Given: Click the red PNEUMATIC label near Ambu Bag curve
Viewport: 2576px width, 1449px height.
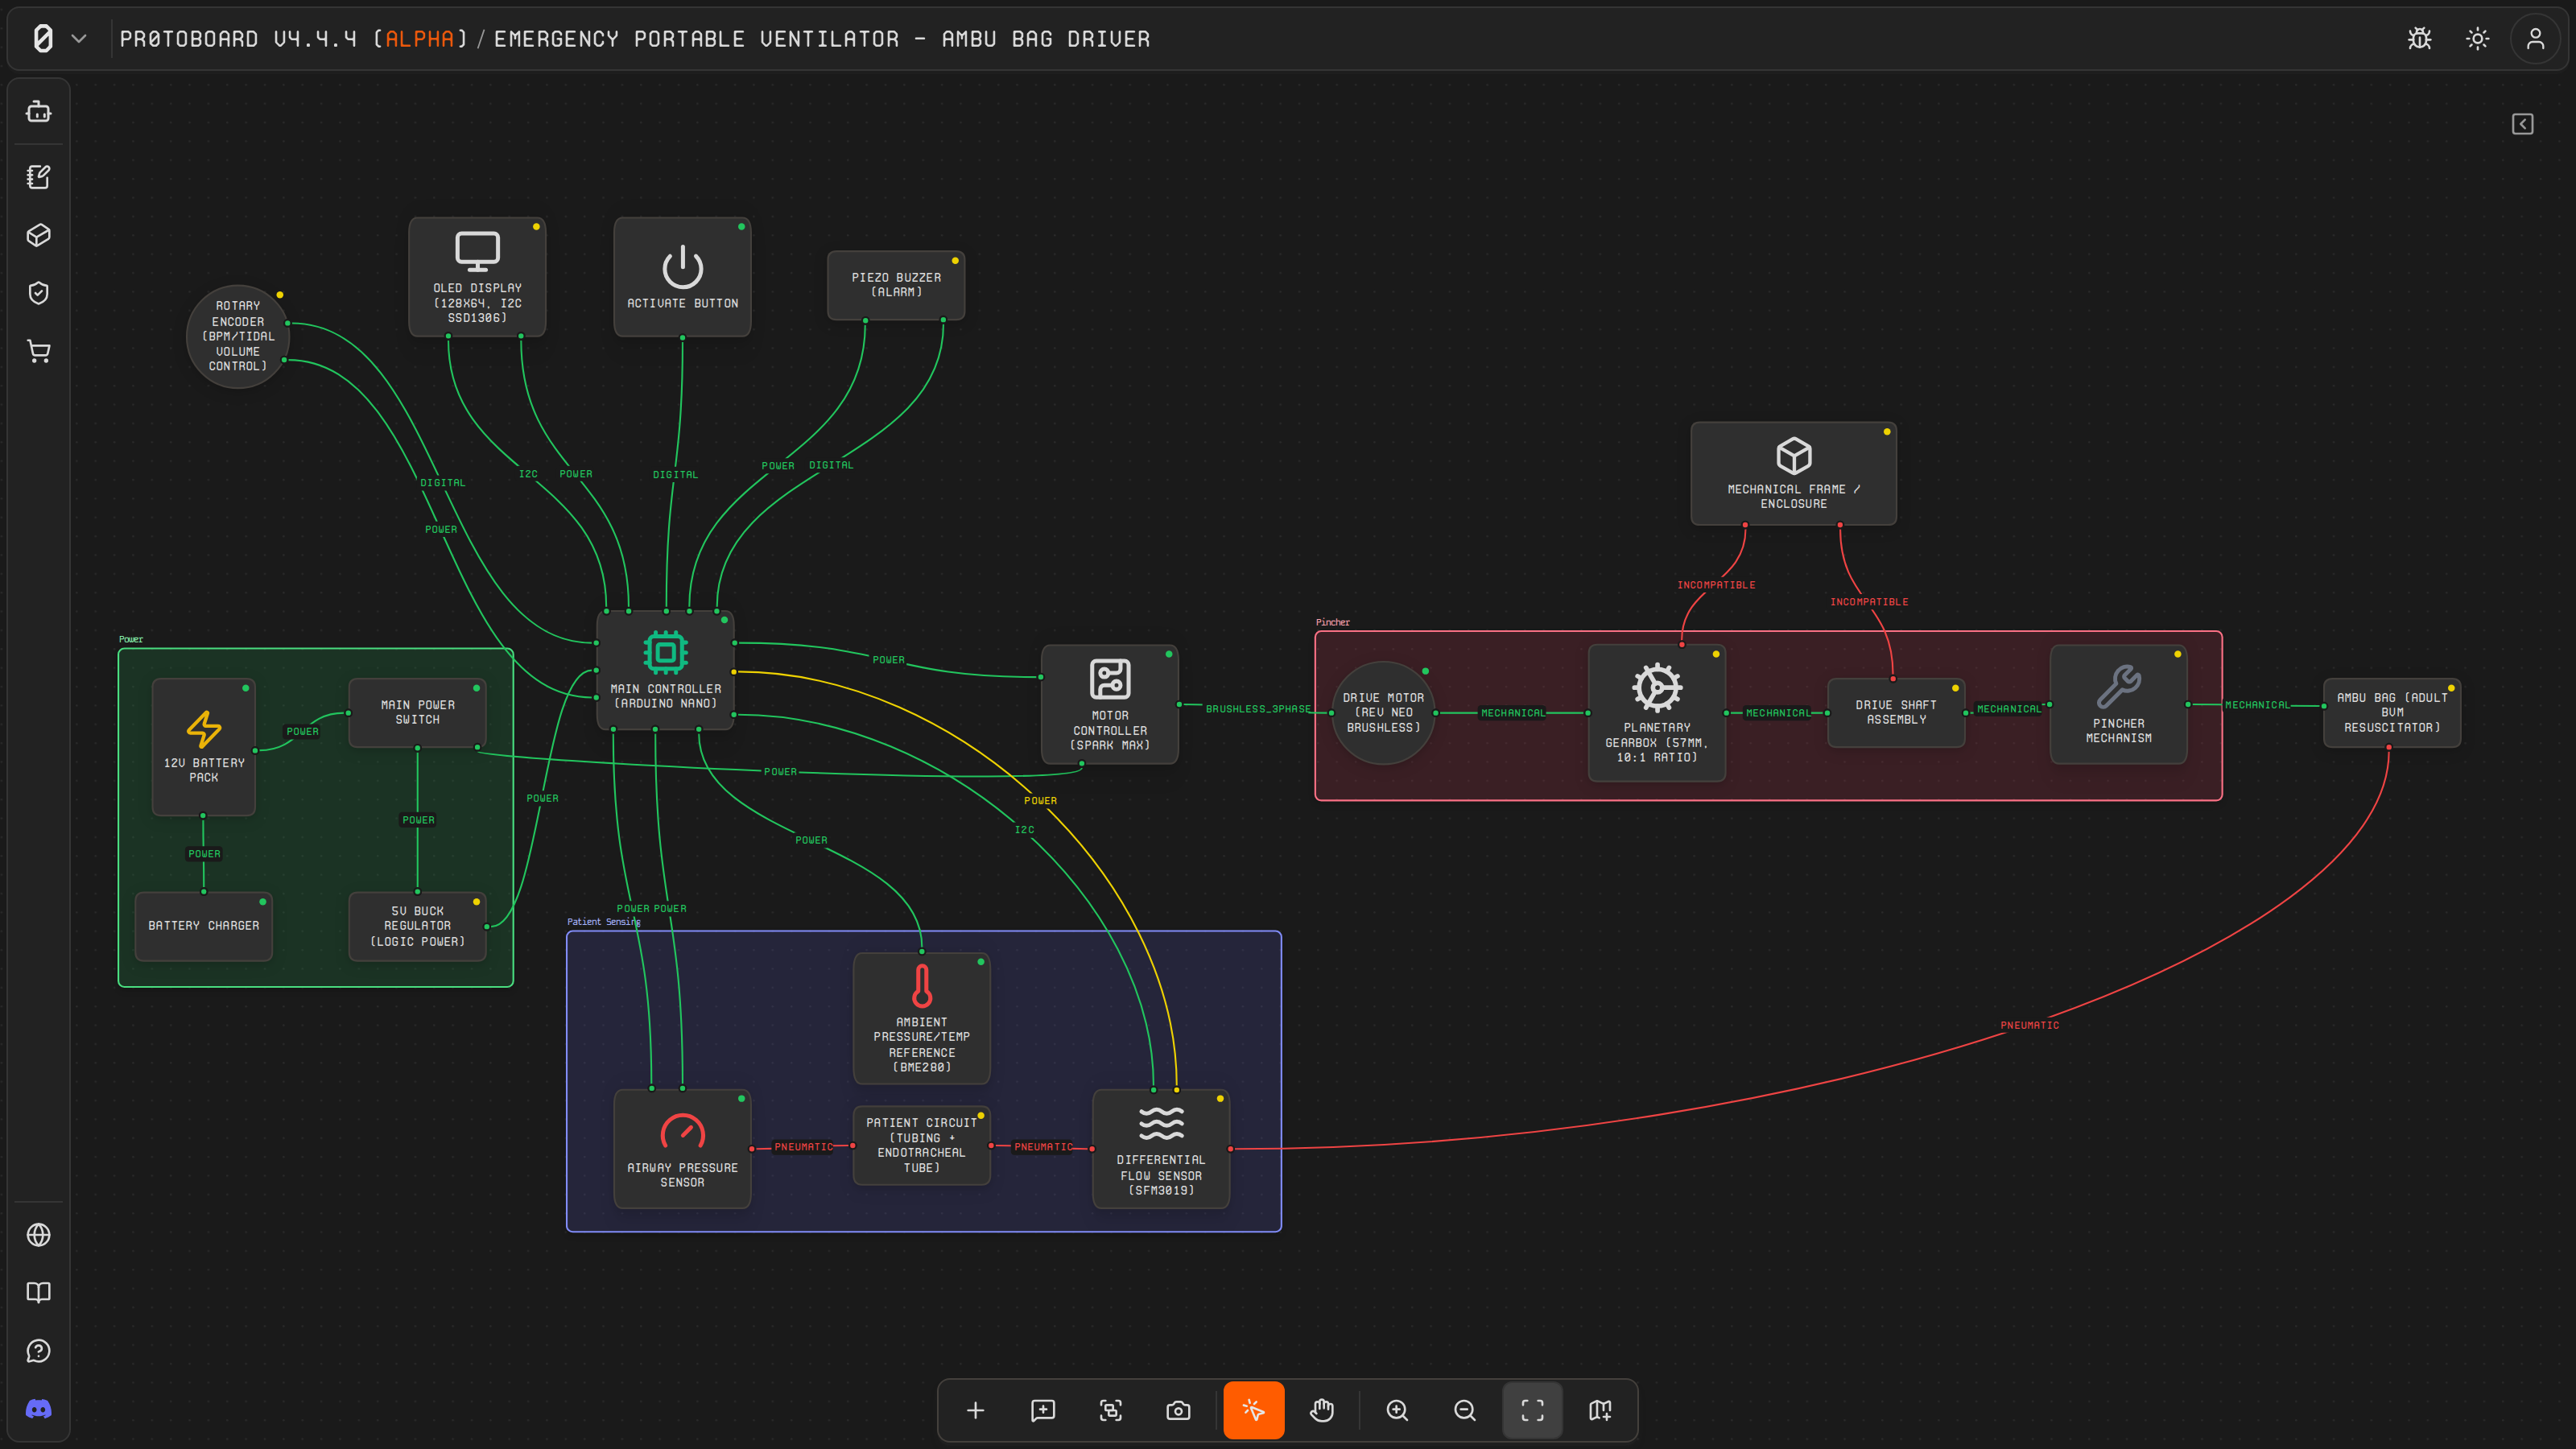Looking at the screenshot, I should click(x=2029, y=1025).
